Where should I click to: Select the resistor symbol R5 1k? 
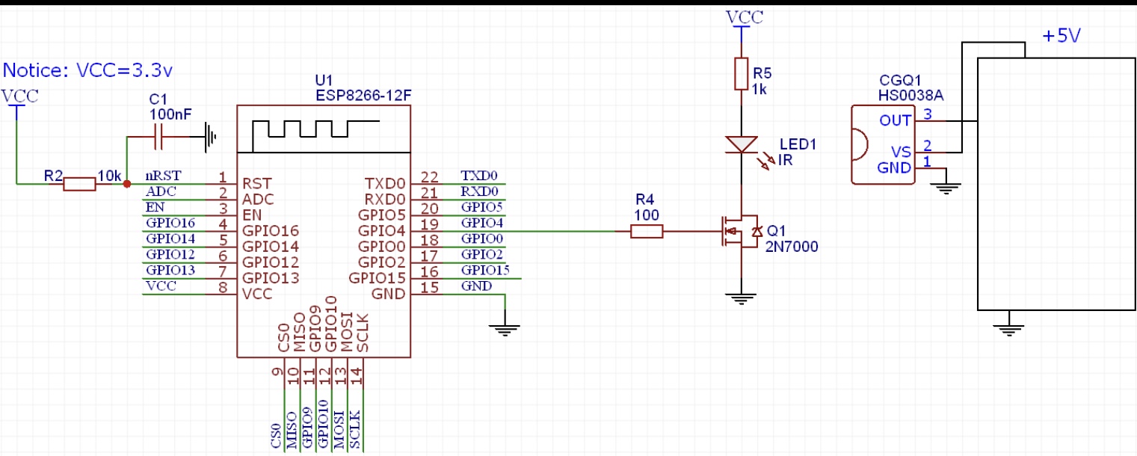tap(740, 73)
